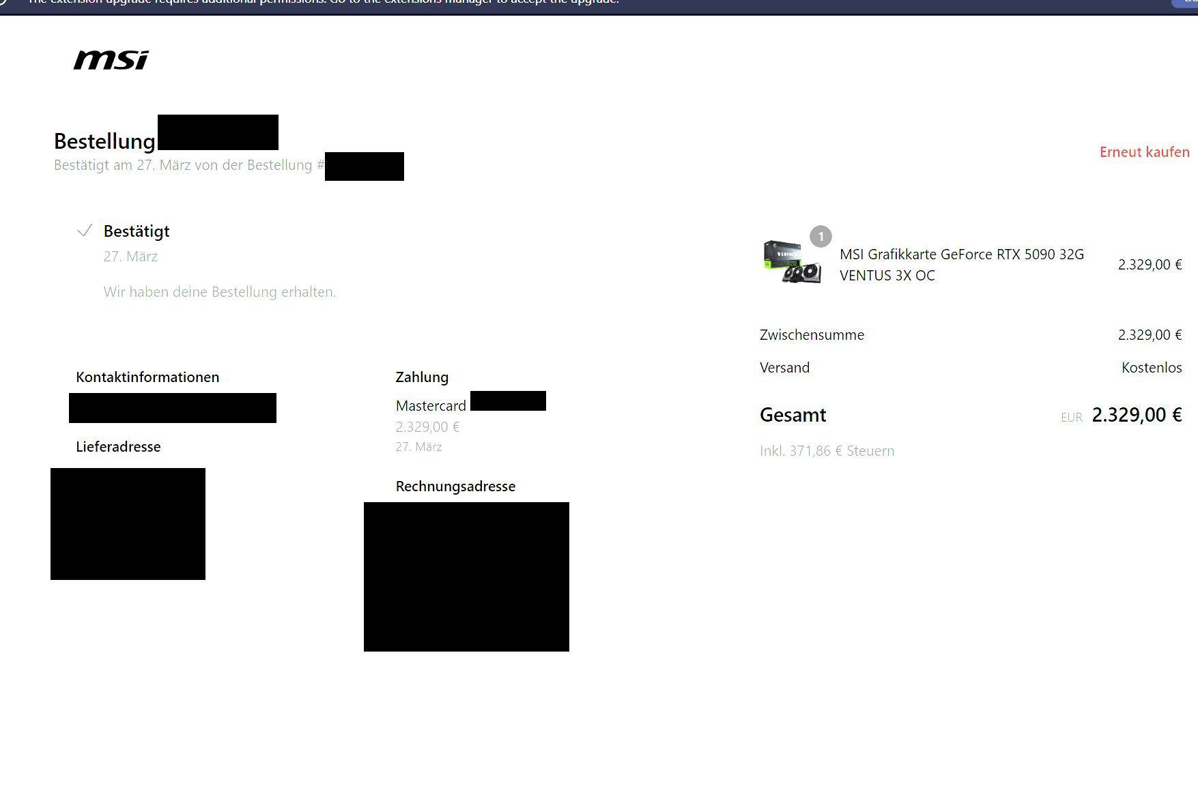Image resolution: width=1198 pixels, height=786 pixels.
Task: Click the Wir haben deine Bestellung erhalten message
Action: (x=220, y=292)
